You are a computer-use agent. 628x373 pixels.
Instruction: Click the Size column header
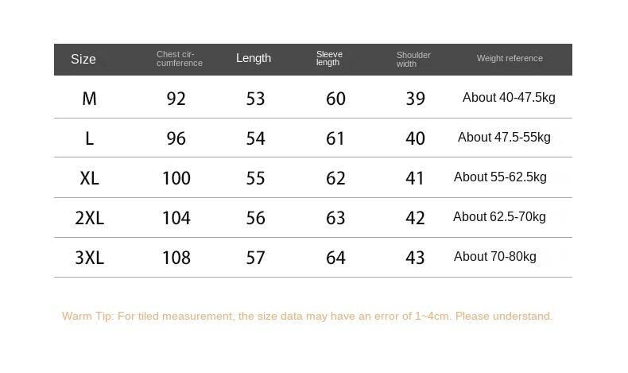point(83,59)
